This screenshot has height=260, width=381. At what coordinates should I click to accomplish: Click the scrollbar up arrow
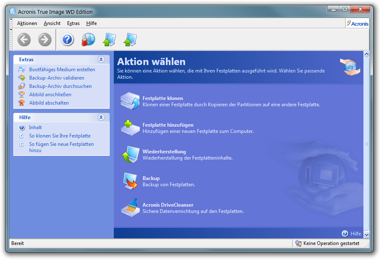point(366,54)
